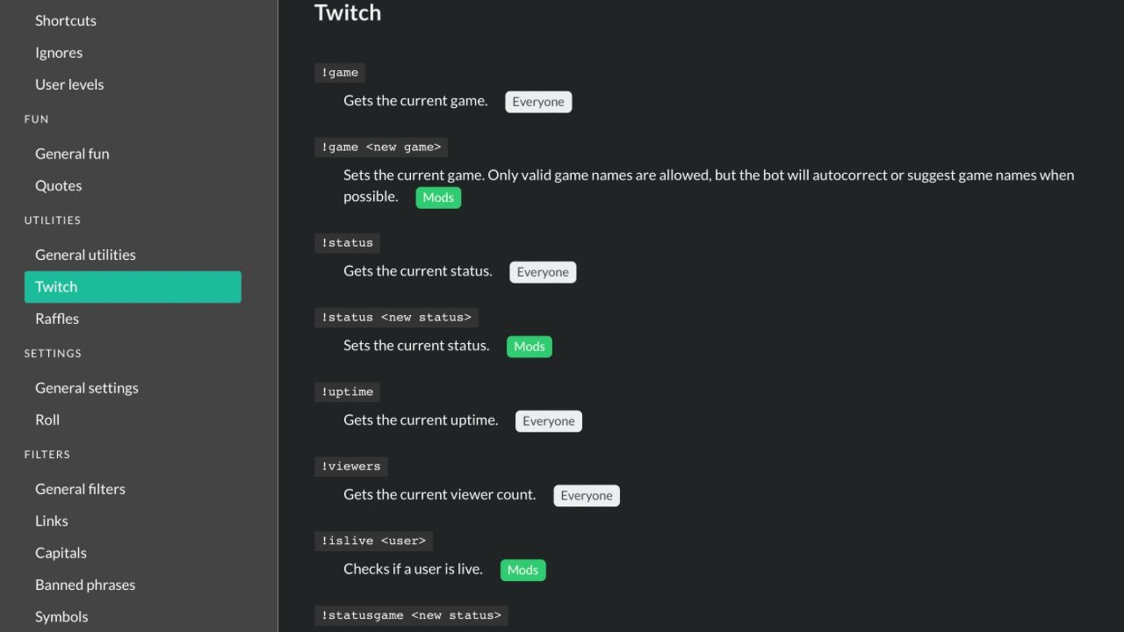Open the Quotes page
Screen dimensions: 1124x632
pos(58,185)
